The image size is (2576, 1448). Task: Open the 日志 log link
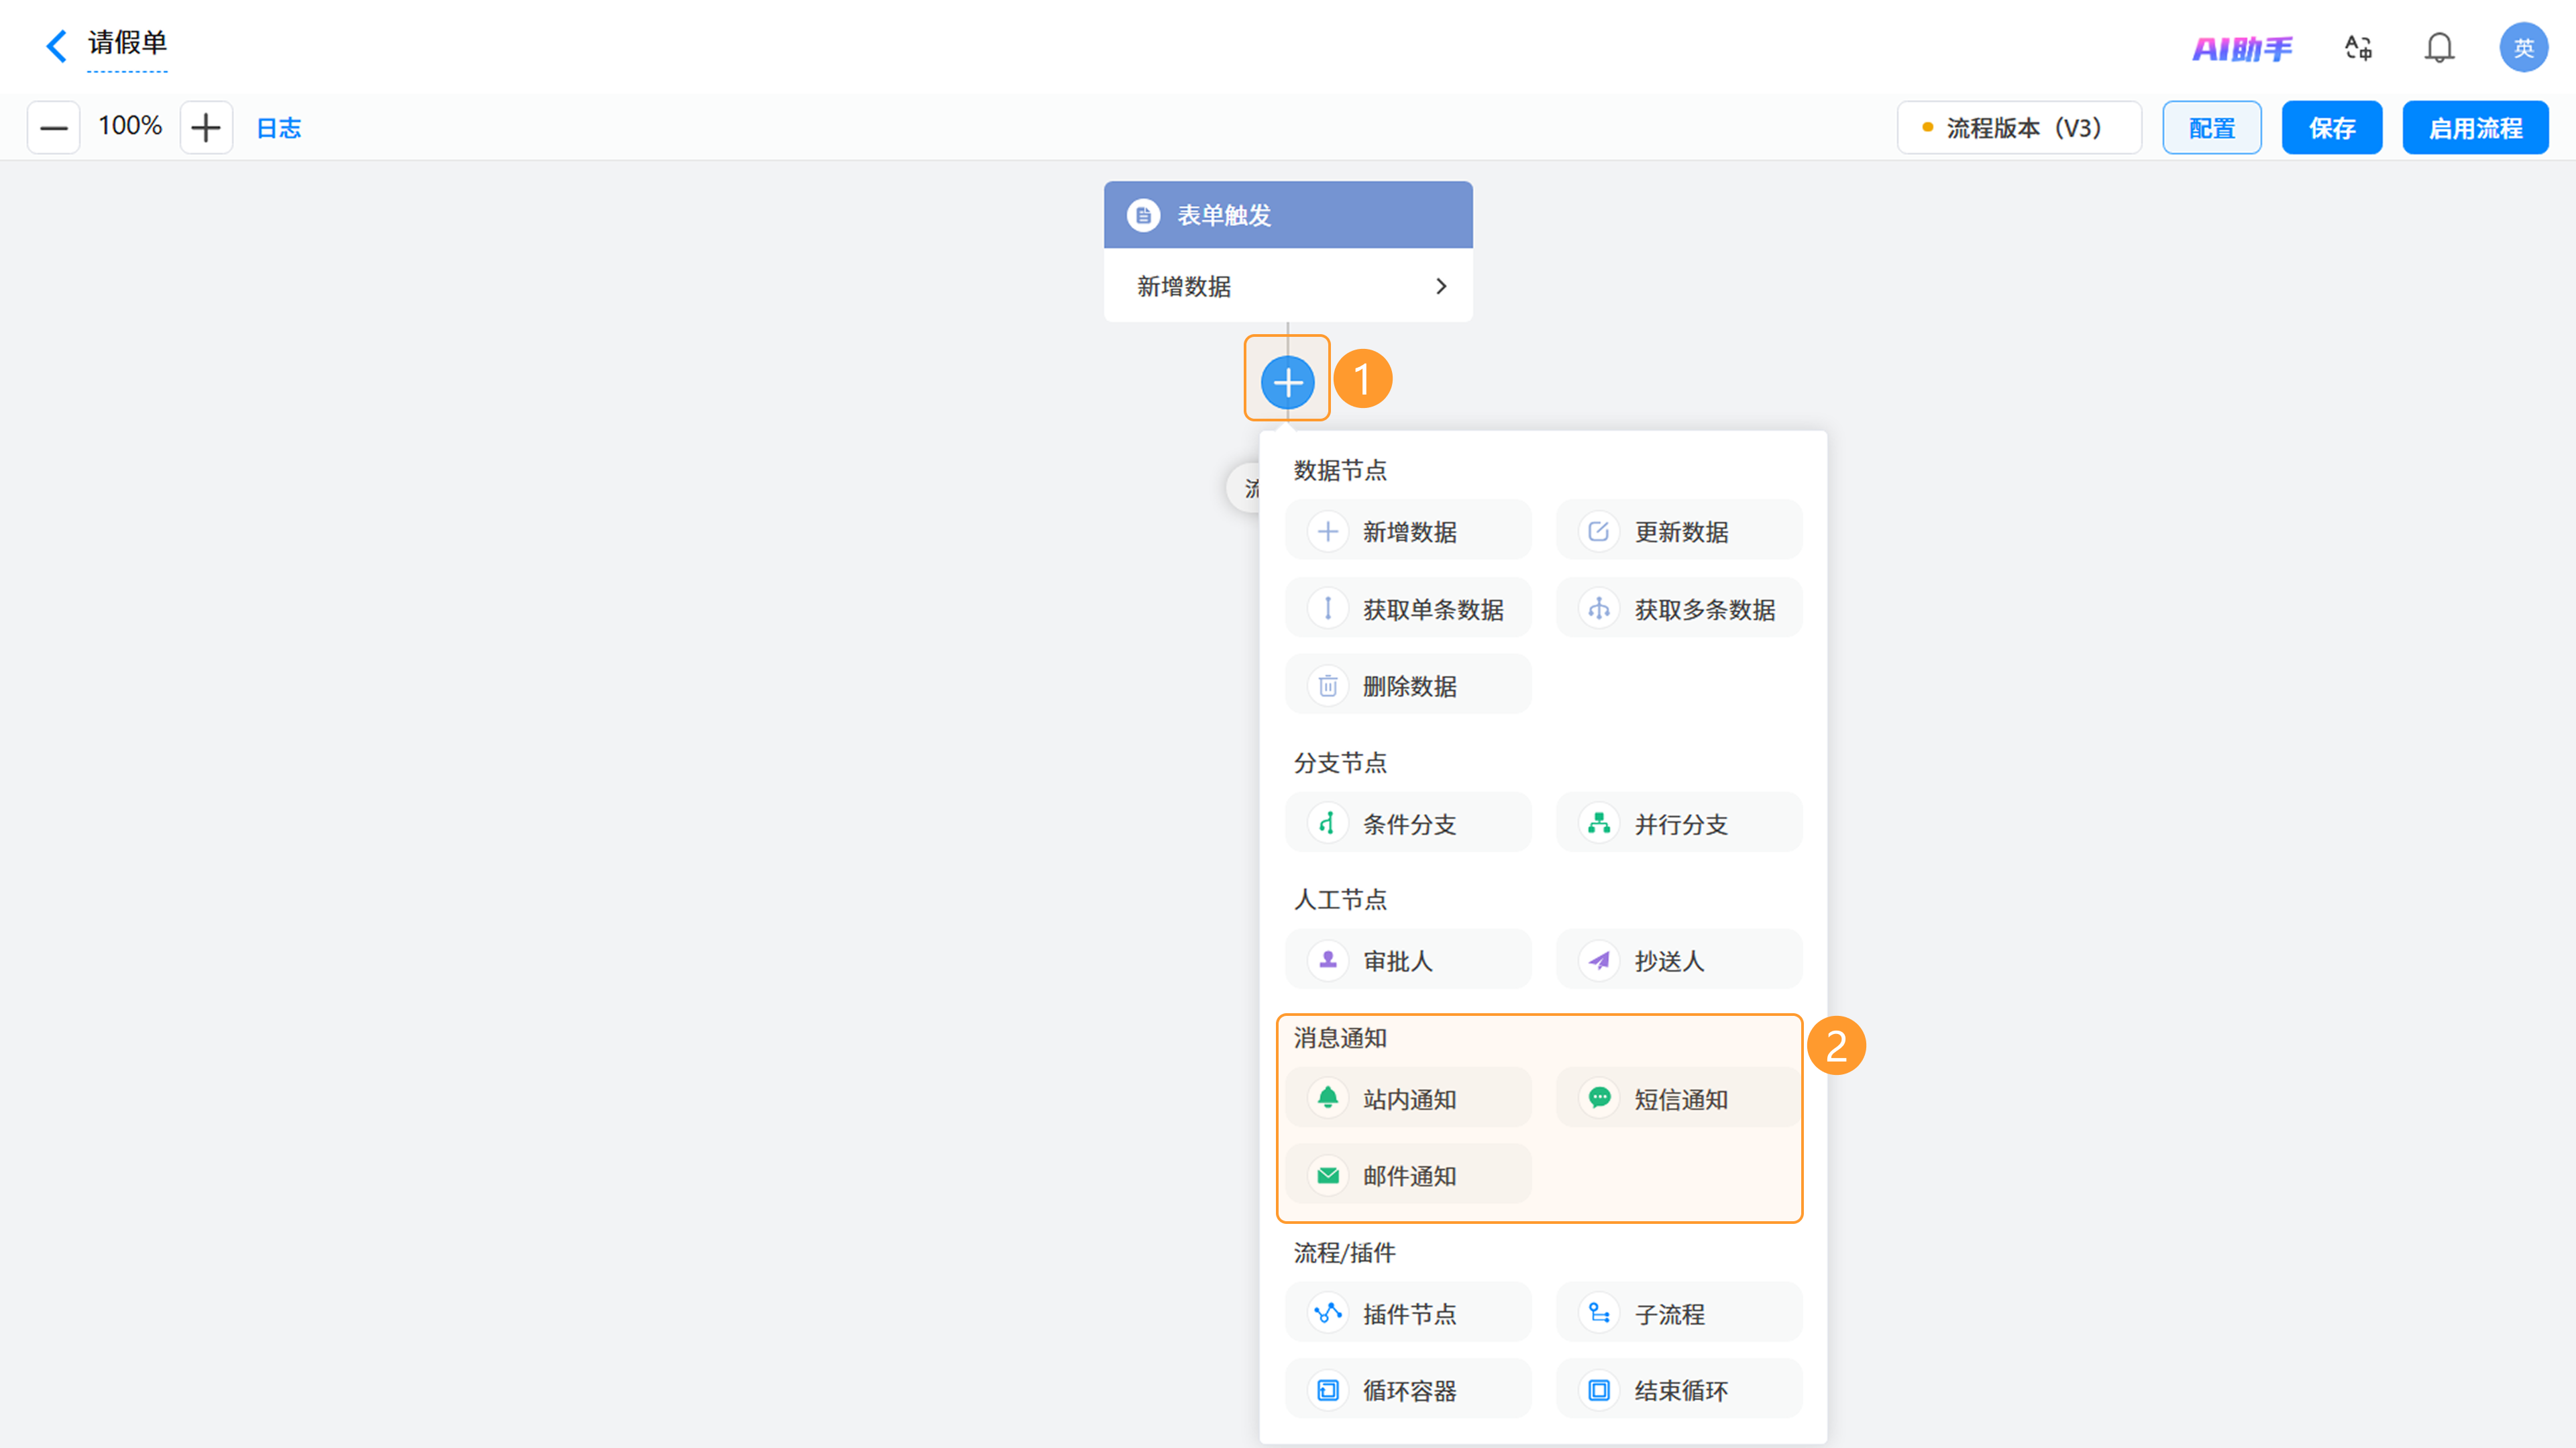279,128
